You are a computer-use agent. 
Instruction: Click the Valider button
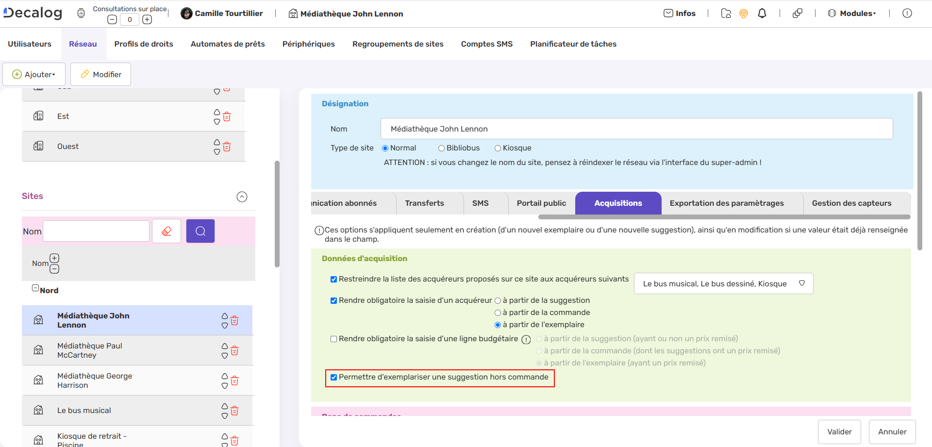pos(839,431)
